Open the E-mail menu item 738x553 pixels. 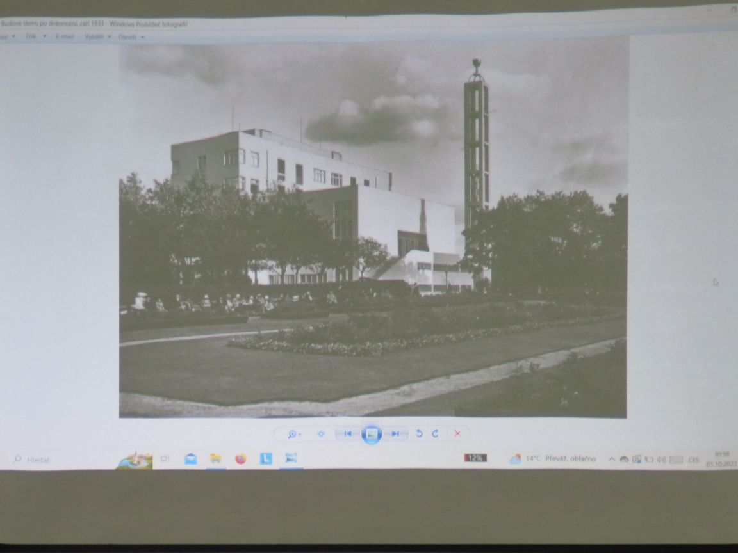click(x=65, y=36)
